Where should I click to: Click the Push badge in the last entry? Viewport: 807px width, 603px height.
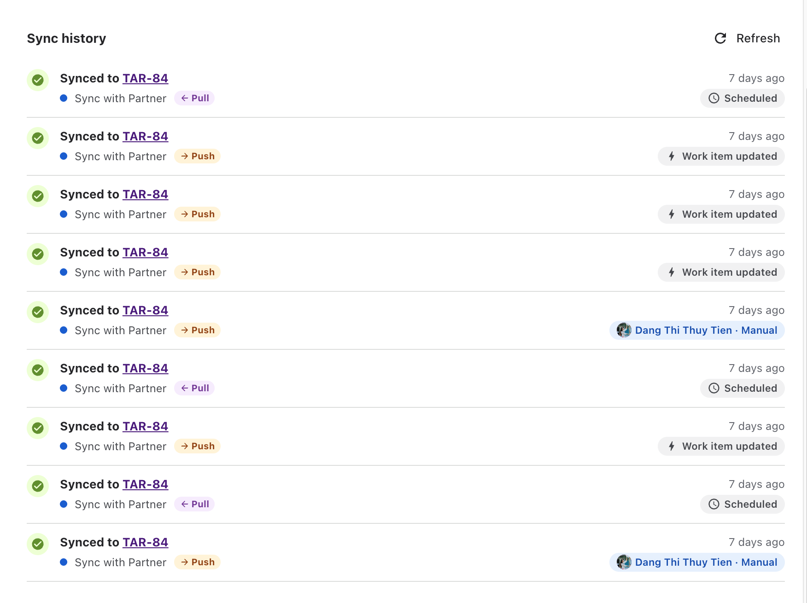(197, 562)
